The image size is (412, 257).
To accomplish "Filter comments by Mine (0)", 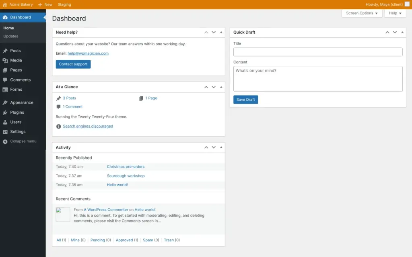I will [x=78, y=240].
